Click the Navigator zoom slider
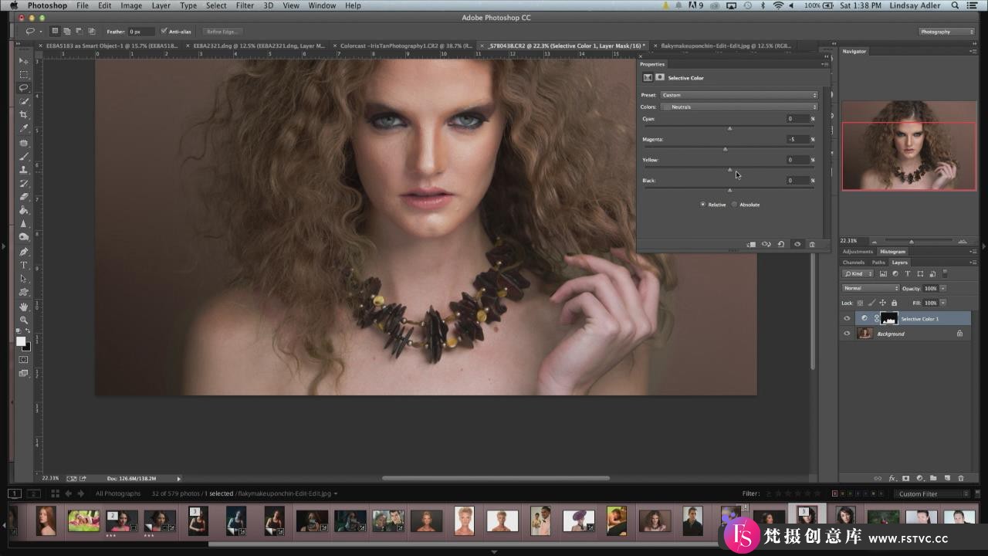This screenshot has height=556, width=988. click(912, 241)
